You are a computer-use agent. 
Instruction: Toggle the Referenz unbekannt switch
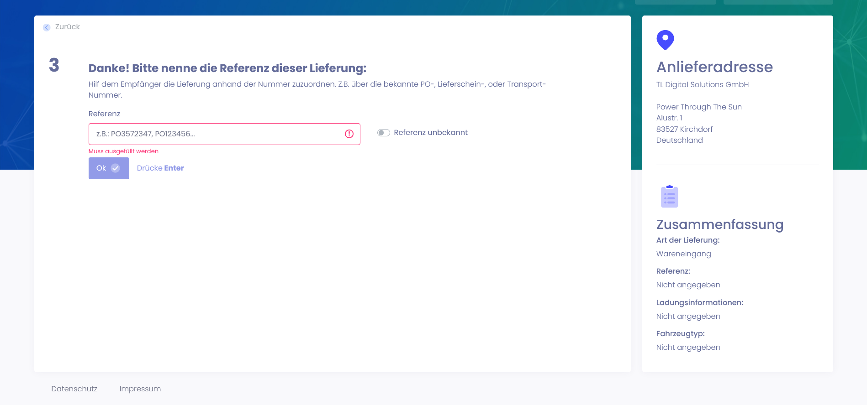[383, 133]
